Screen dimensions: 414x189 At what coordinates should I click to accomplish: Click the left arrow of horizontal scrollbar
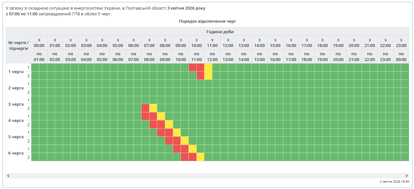tap(8, 176)
